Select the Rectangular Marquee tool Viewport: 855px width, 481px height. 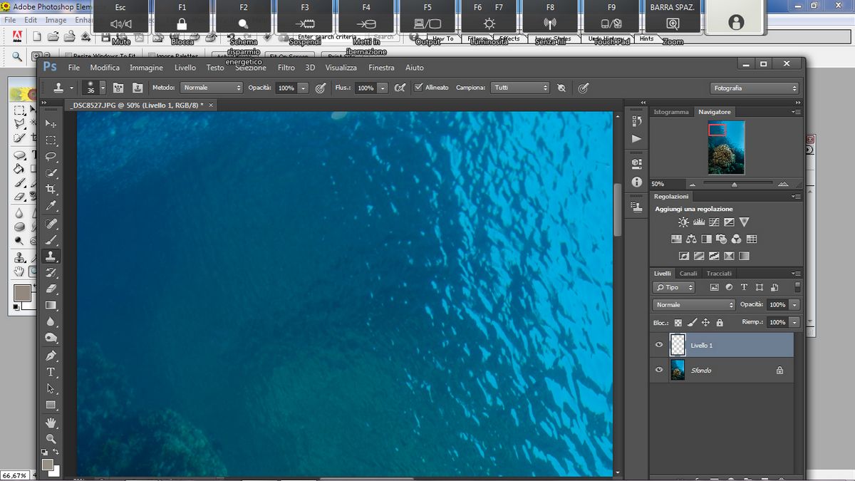click(x=51, y=140)
